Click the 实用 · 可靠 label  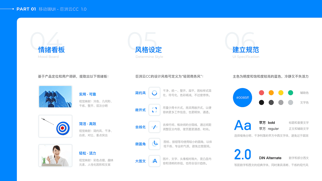tap(88, 94)
